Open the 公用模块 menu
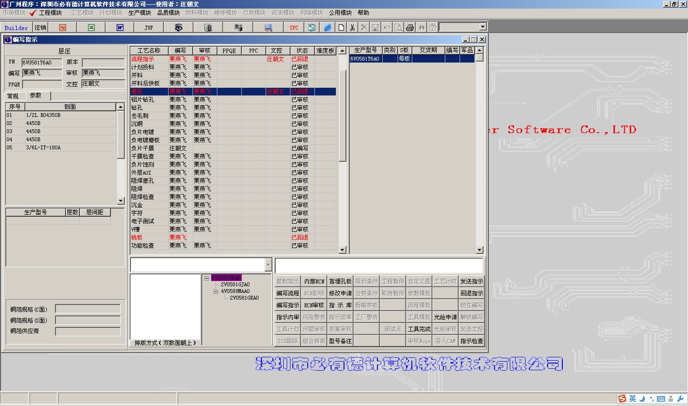This screenshot has height=406, width=688. coord(340,13)
